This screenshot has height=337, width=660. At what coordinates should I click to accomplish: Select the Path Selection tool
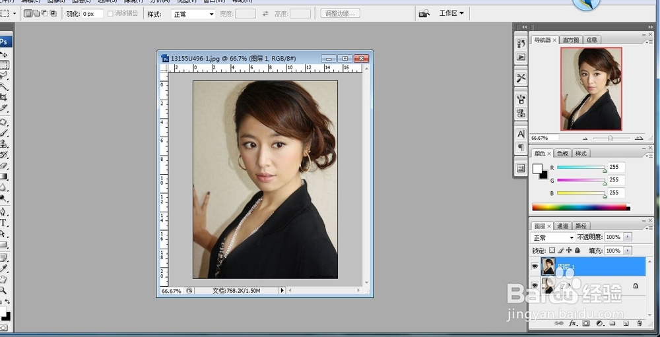click(x=3, y=233)
